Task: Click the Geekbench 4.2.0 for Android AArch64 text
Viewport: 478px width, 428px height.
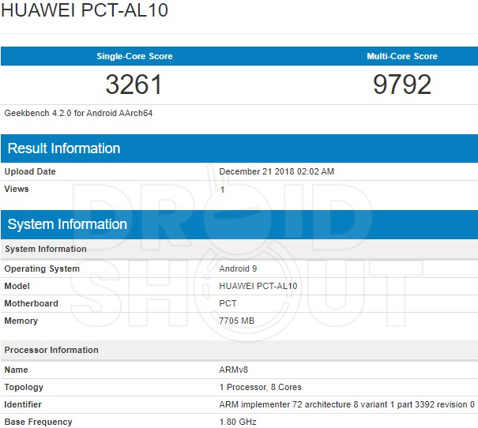Action: tap(78, 113)
